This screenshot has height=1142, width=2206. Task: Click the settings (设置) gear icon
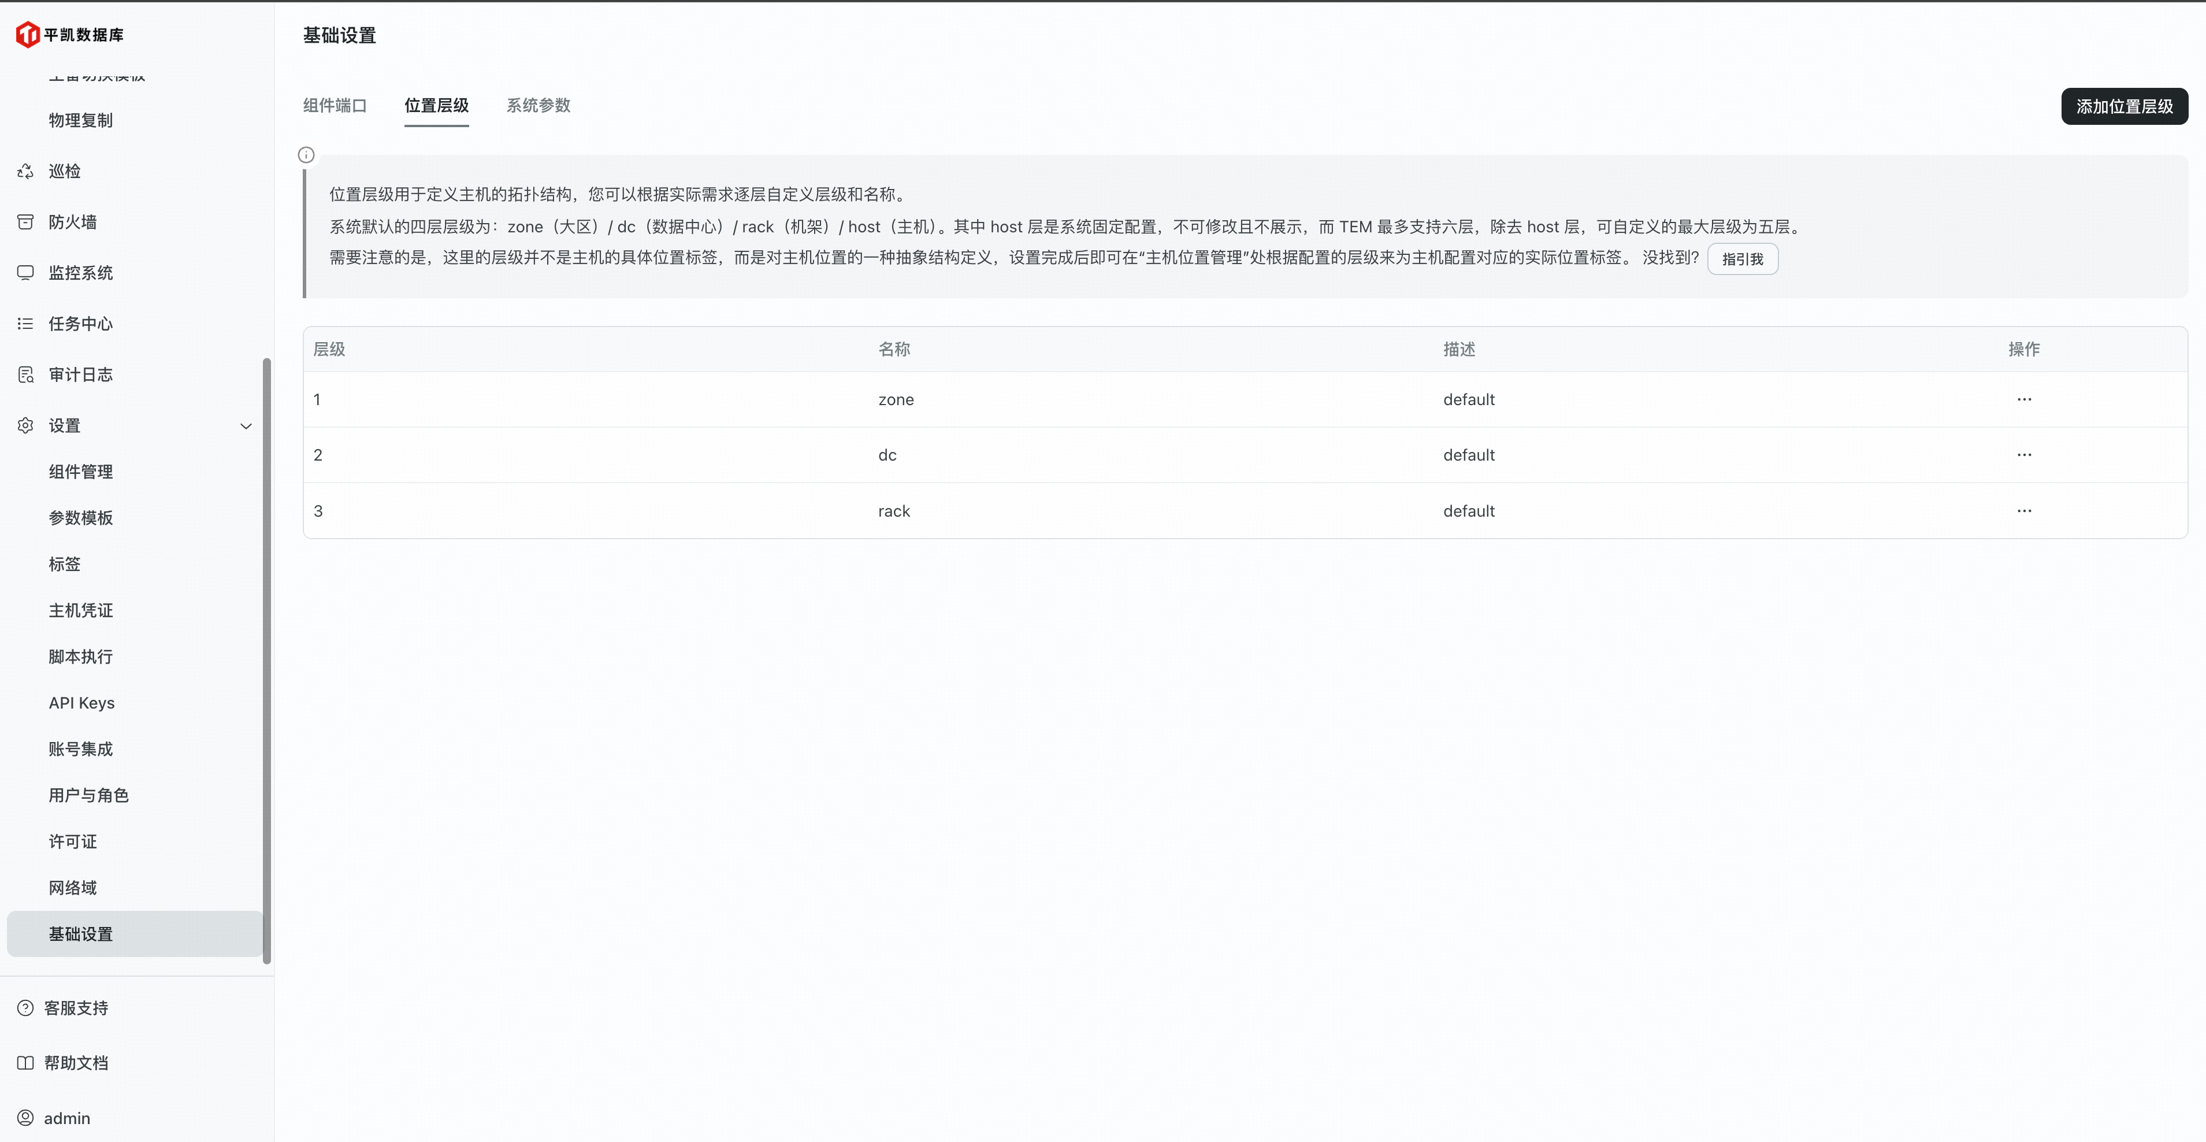click(25, 426)
